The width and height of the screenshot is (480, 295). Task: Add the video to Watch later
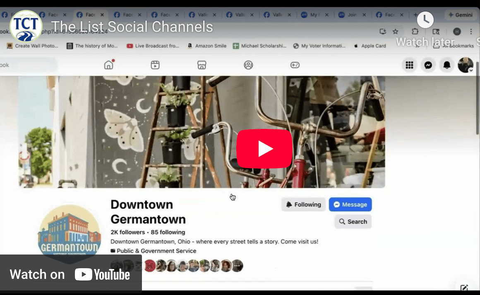(425, 20)
